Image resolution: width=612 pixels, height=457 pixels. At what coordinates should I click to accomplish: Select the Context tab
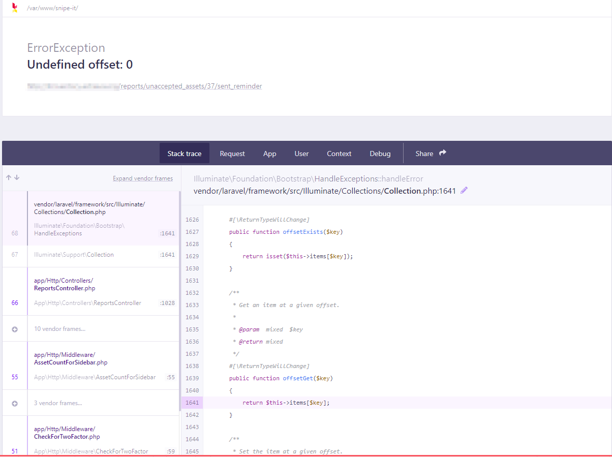coord(339,153)
